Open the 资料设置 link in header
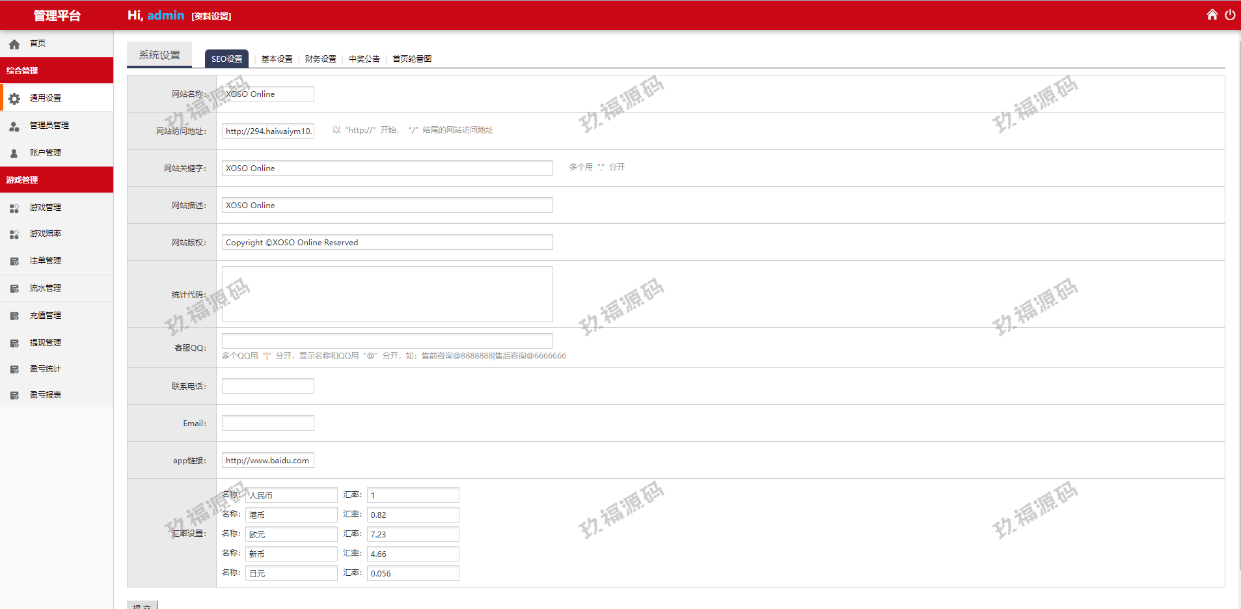Screen dimensions: 1241x609 [211, 16]
